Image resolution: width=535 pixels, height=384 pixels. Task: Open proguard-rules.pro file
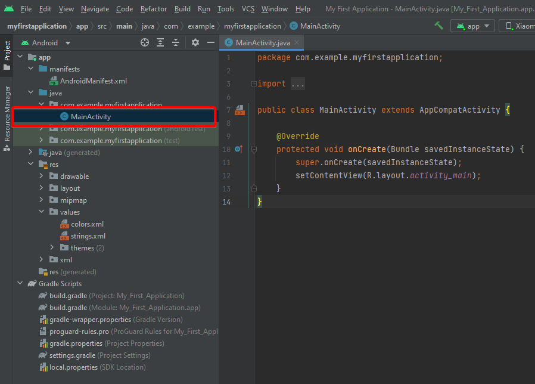click(x=129, y=332)
